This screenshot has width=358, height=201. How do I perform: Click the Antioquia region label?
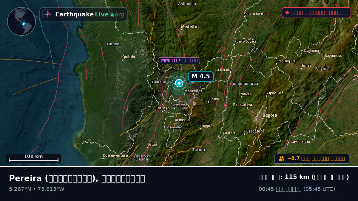[x=187, y=4]
